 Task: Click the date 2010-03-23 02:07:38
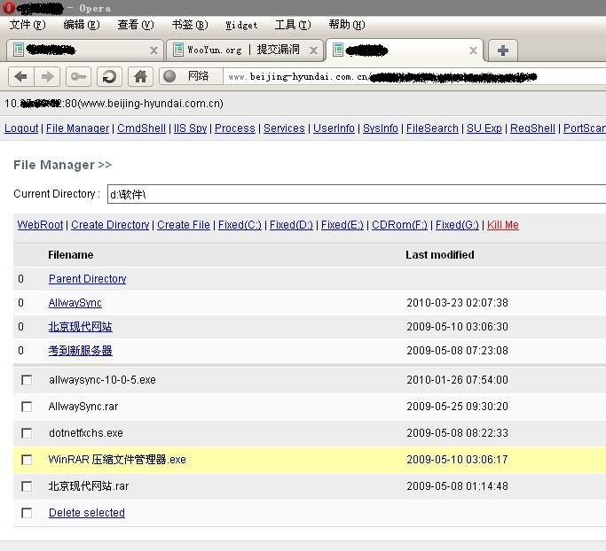[x=457, y=303]
